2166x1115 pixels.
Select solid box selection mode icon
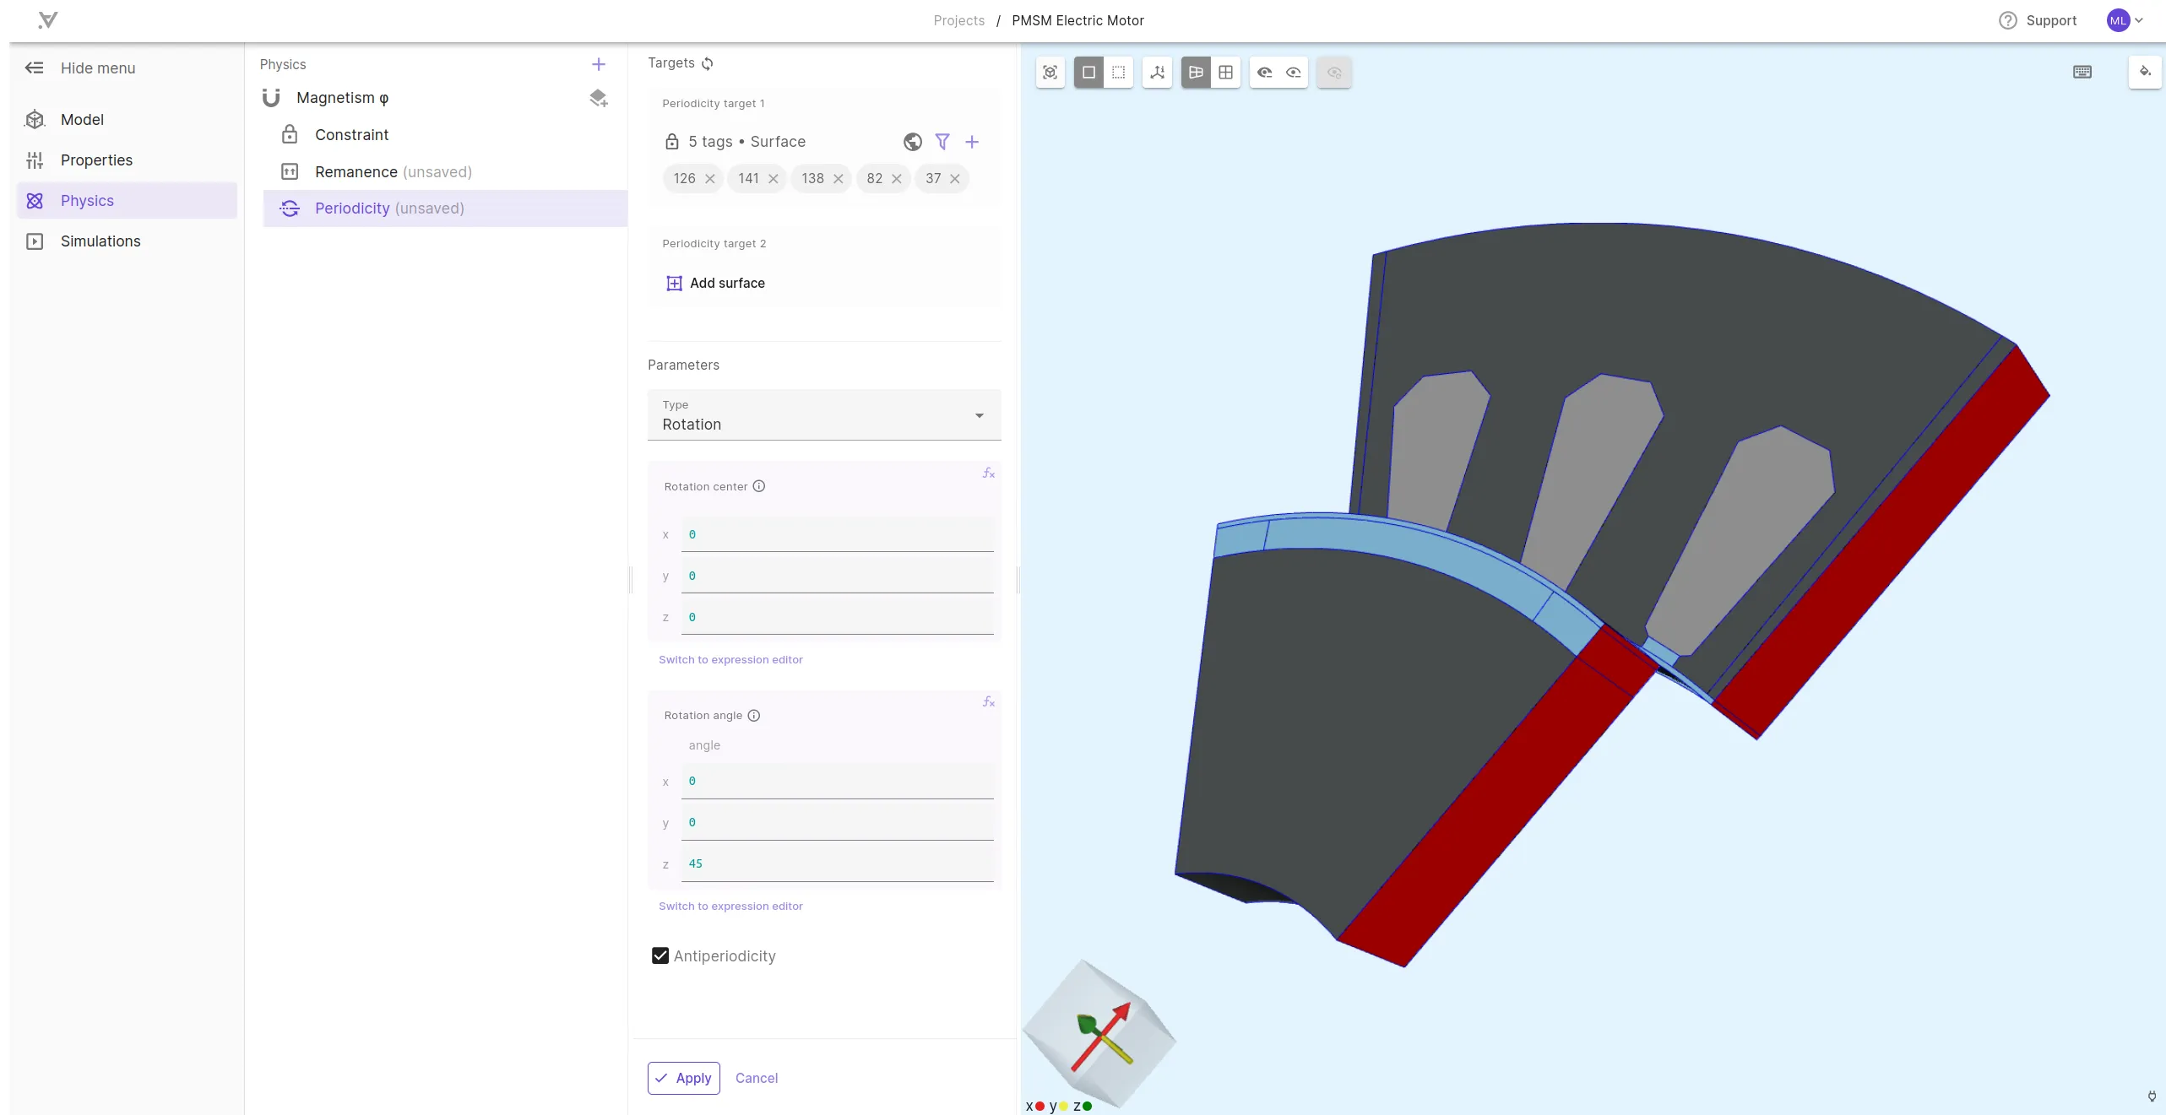point(1088,73)
